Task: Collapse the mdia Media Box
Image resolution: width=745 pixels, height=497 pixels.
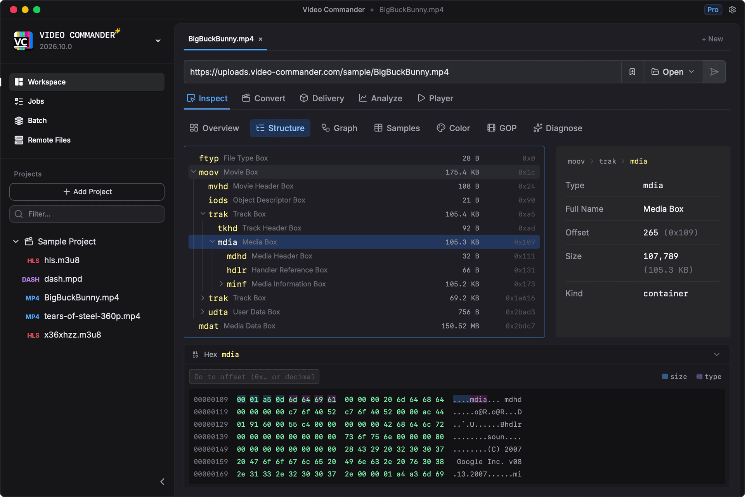Action: tap(212, 242)
